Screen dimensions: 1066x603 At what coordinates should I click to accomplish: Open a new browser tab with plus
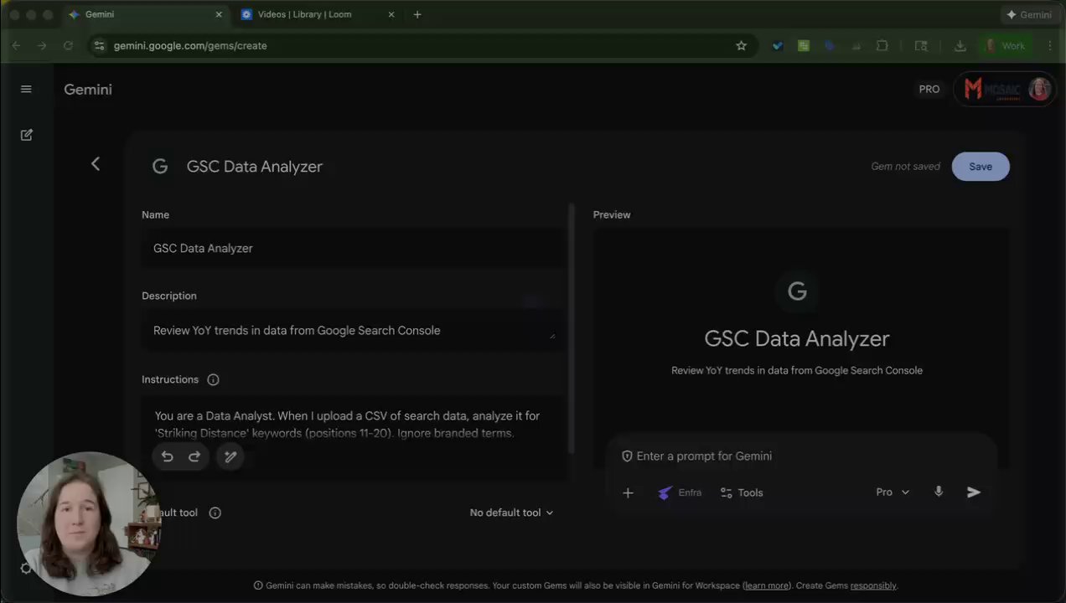pyautogui.click(x=417, y=14)
